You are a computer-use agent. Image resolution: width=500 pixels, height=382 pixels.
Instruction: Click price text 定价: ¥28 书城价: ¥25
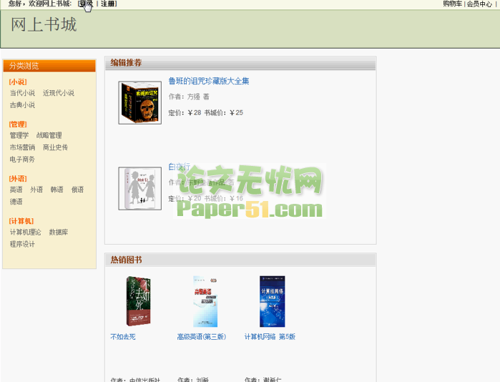[206, 112]
